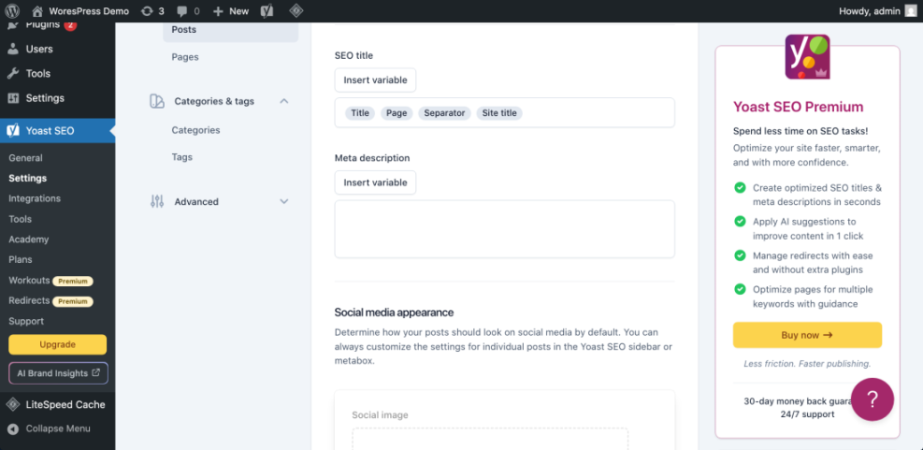The image size is (923, 450).
Task: Click Collapse Menu
Action: 58,428
